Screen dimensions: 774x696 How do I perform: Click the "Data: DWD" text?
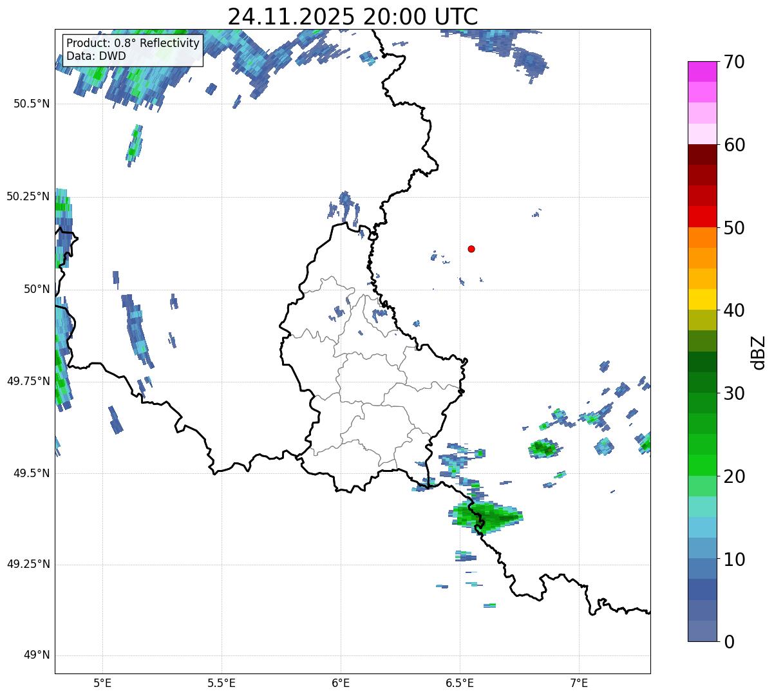96,56
